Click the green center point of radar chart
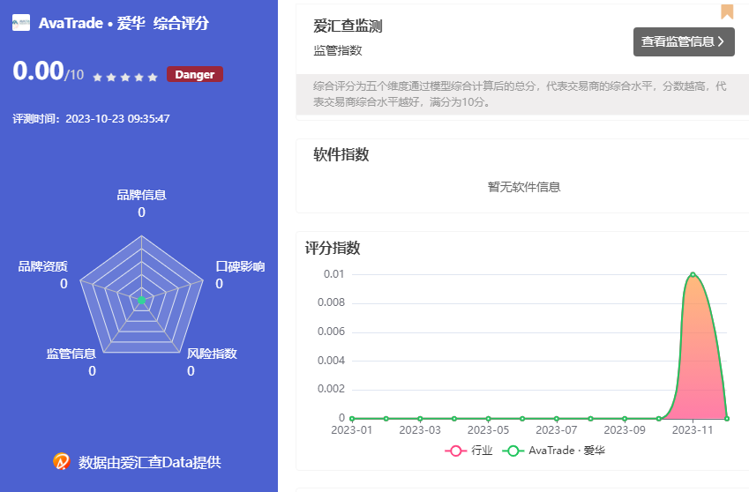This screenshot has height=492, width=749. pyautogui.click(x=141, y=301)
